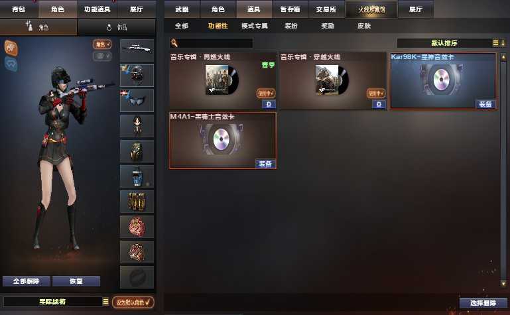Open settings gear on 音乐专辑·穿越火线 card

(x=379, y=104)
